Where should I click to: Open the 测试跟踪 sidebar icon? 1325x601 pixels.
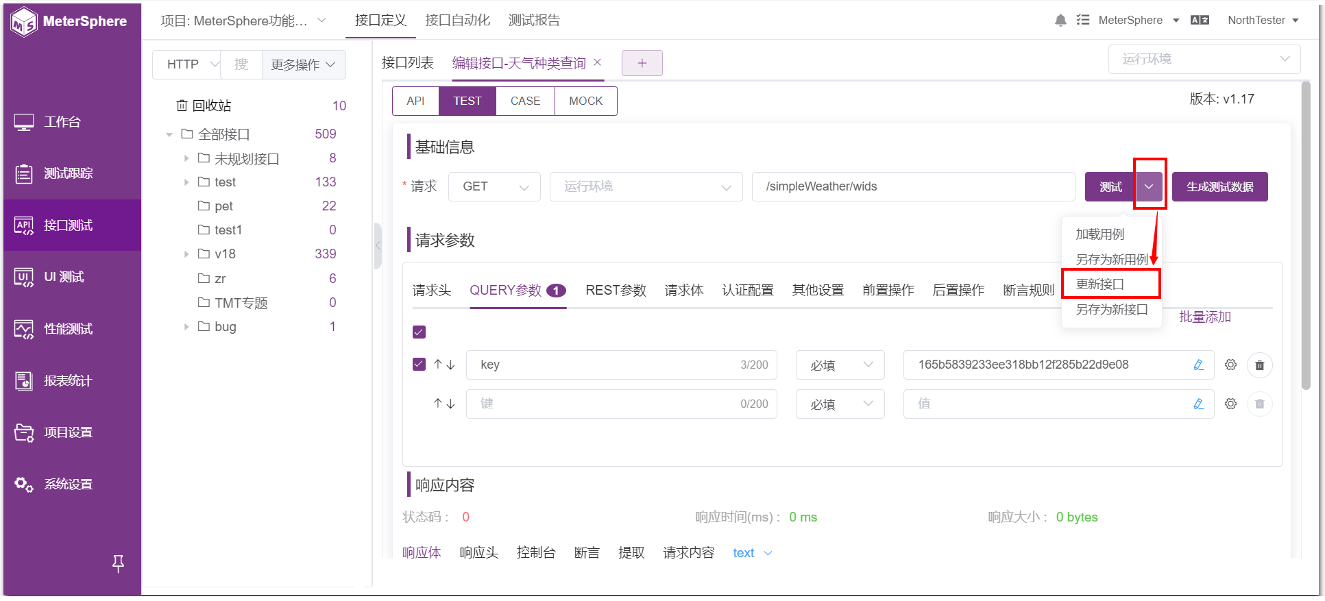[x=24, y=173]
